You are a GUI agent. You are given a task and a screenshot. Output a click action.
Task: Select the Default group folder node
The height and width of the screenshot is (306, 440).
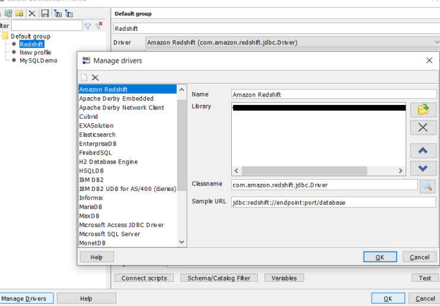[30, 36]
